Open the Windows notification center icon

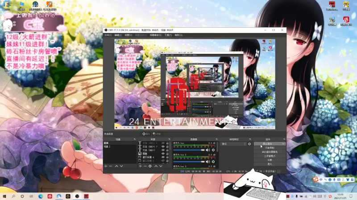tap(351, 196)
